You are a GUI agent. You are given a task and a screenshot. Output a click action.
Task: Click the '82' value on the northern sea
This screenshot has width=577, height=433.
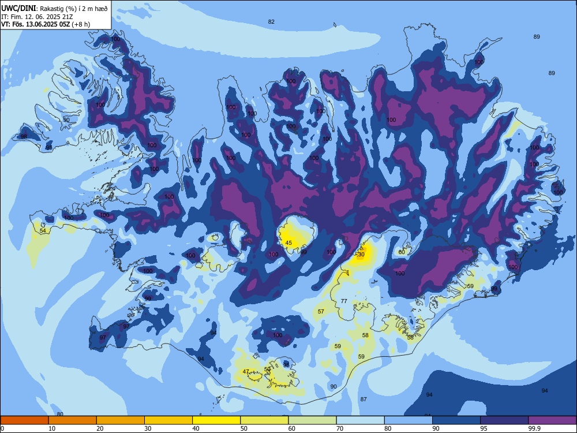(271, 22)
